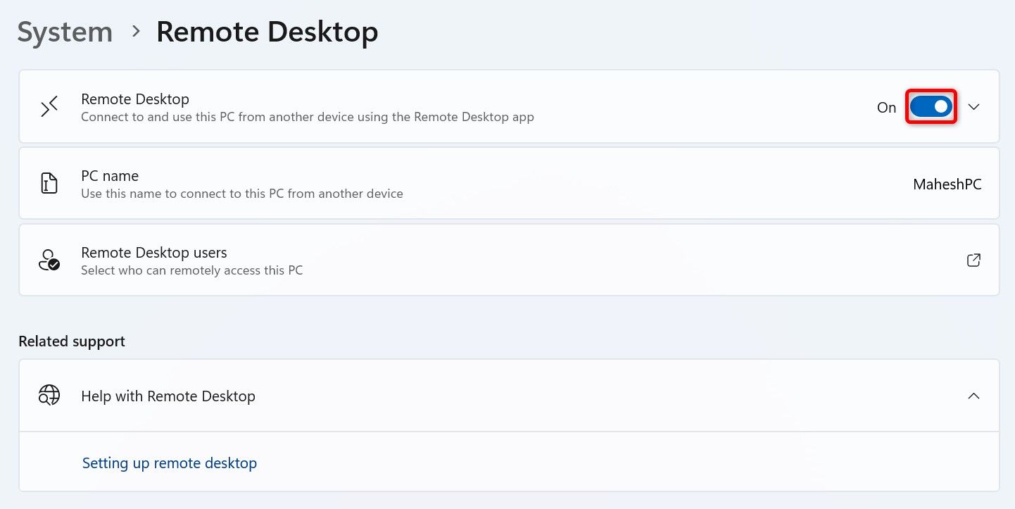Select the MaheshPC computer name text
Image resolution: width=1015 pixels, height=509 pixels.
pos(947,184)
